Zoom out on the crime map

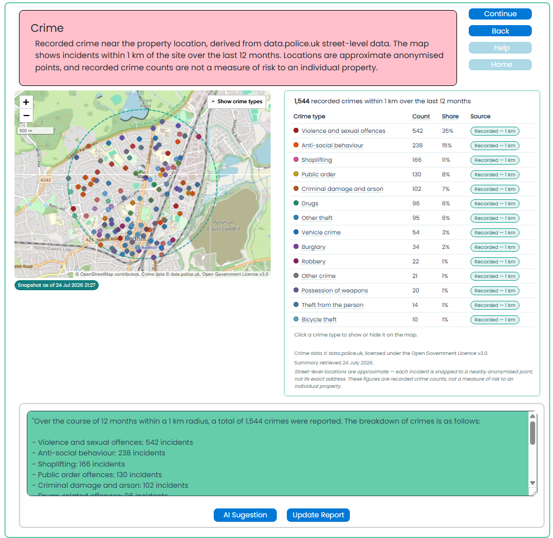26,116
